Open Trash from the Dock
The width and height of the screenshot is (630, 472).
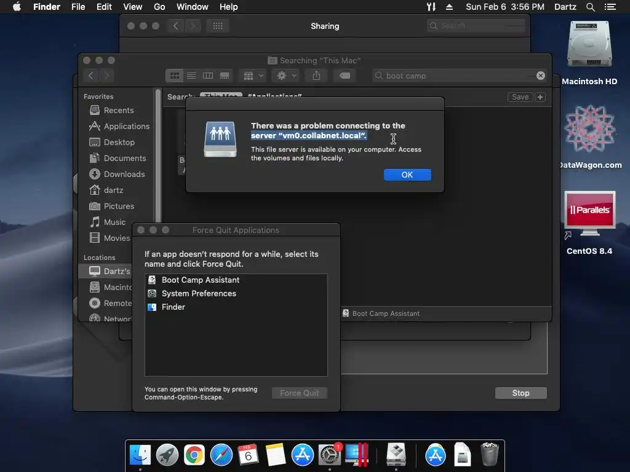[x=489, y=455]
